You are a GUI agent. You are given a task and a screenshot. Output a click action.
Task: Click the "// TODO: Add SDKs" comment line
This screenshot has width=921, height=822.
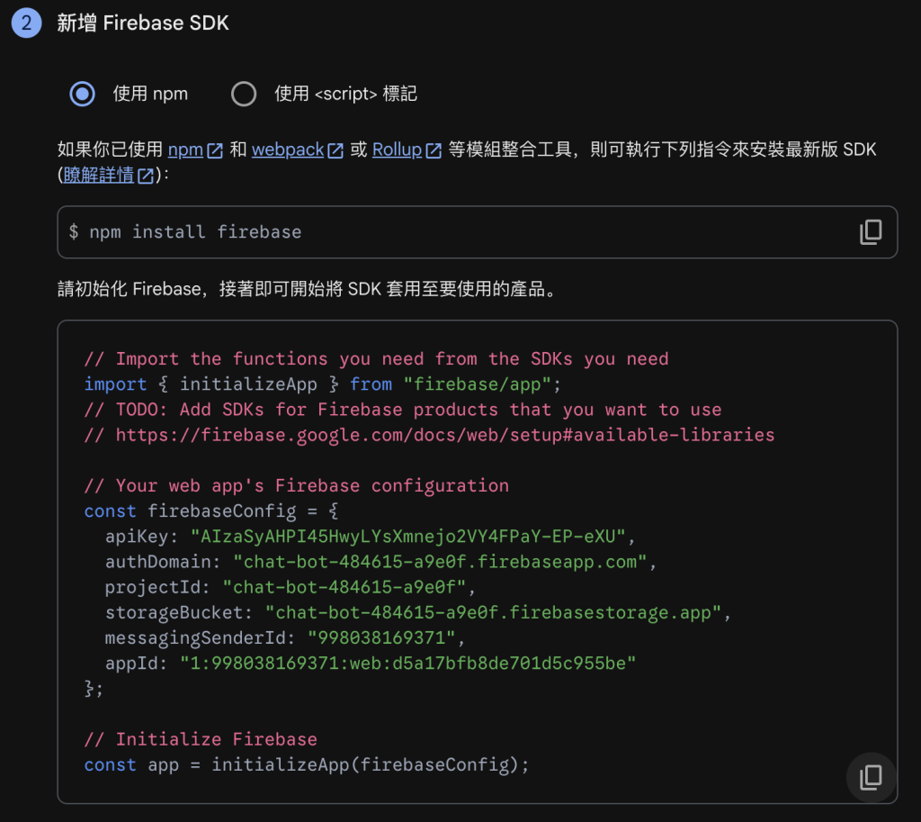403,410
